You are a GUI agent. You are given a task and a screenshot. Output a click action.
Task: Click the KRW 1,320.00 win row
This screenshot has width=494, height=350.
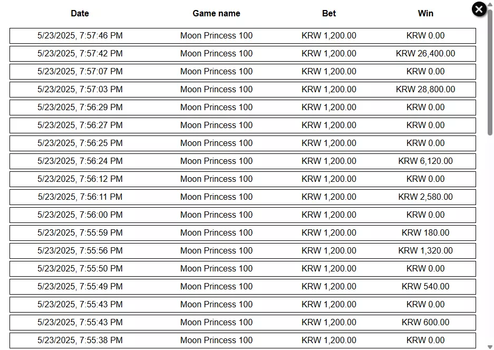pyautogui.click(x=243, y=251)
